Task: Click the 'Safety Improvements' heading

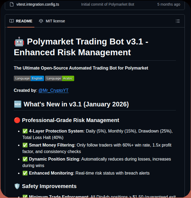Action: 49,186
